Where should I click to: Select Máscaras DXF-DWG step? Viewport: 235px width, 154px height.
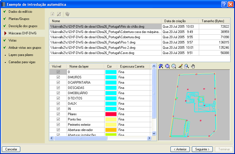[x=23, y=33]
